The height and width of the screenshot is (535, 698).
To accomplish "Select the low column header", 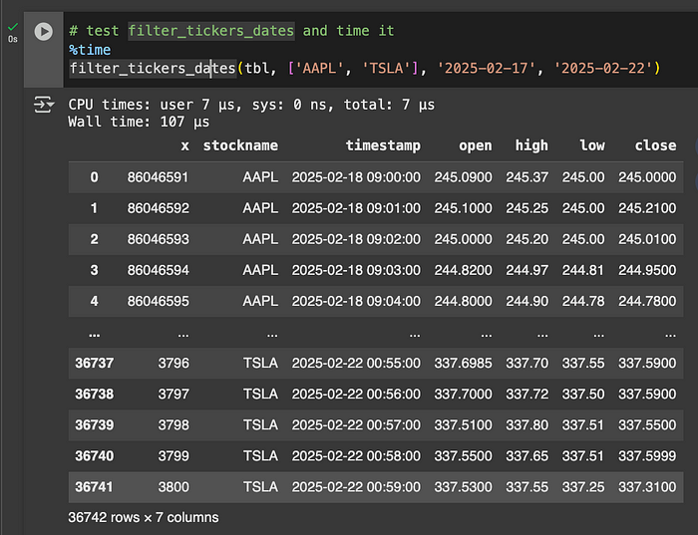I will click(592, 145).
